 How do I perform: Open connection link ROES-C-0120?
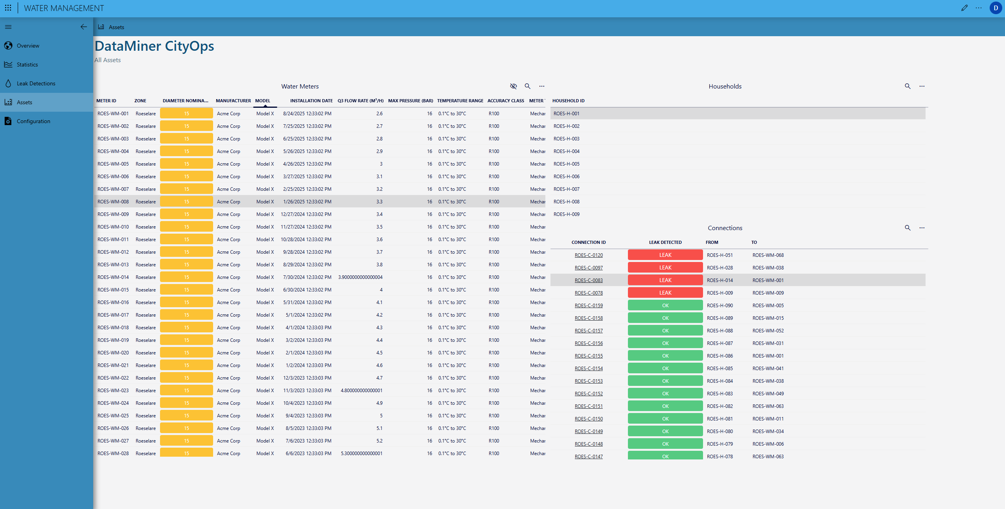(x=589, y=255)
